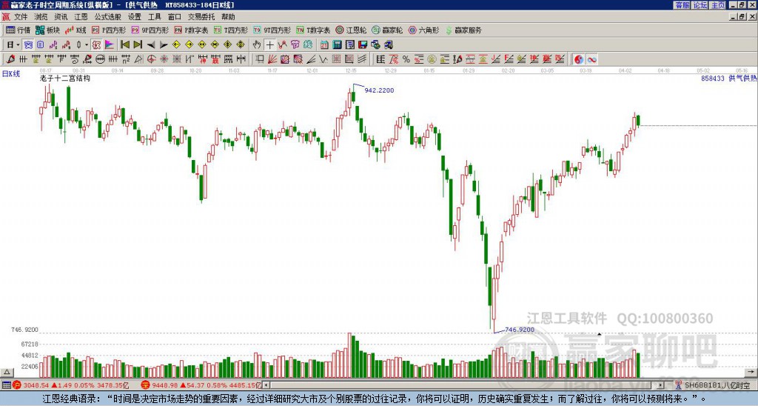This screenshot has height=406, width=758.
Task: Click SH688181 八亿时空 status entry
Action: click(x=714, y=385)
